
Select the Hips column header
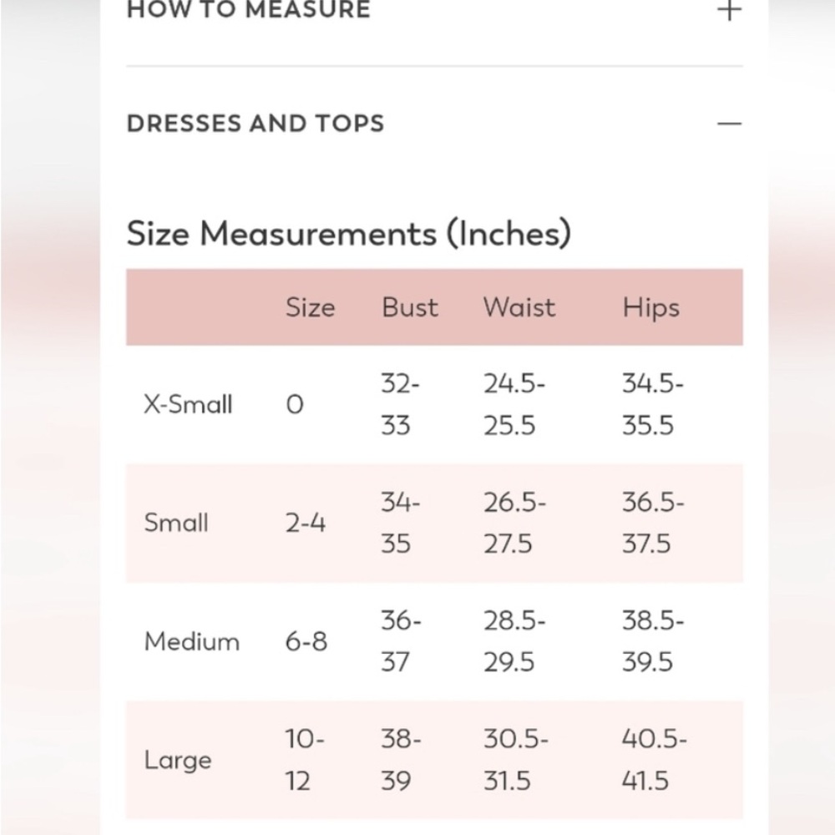point(650,308)
